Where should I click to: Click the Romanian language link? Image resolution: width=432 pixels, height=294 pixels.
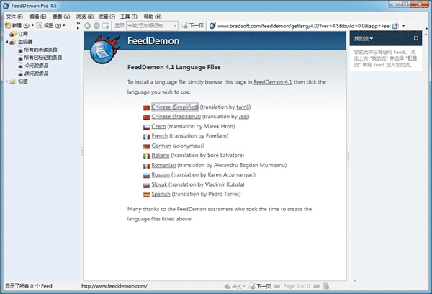click(163, 165)
